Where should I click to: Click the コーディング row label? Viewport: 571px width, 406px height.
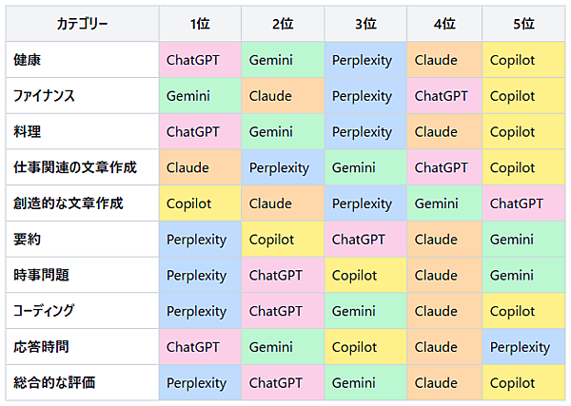coord(45,311)
